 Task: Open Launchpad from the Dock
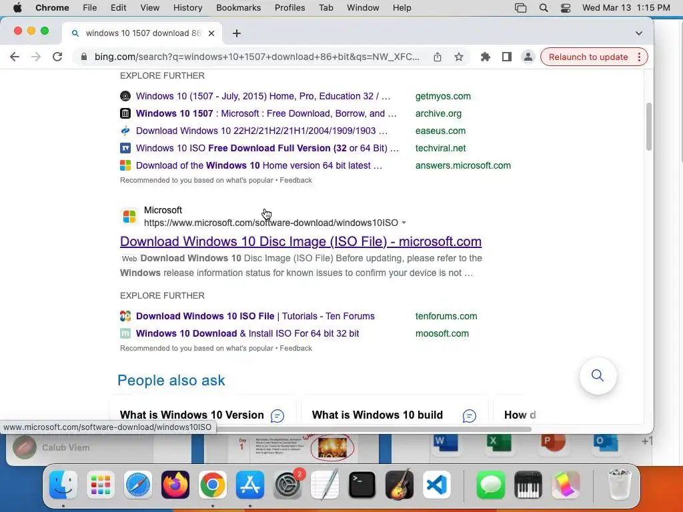click(x=101, y=485)
